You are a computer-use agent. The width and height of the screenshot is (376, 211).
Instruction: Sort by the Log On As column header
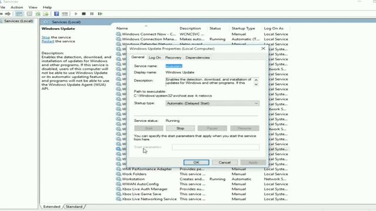pyautogui.click(x=274, y=28)
